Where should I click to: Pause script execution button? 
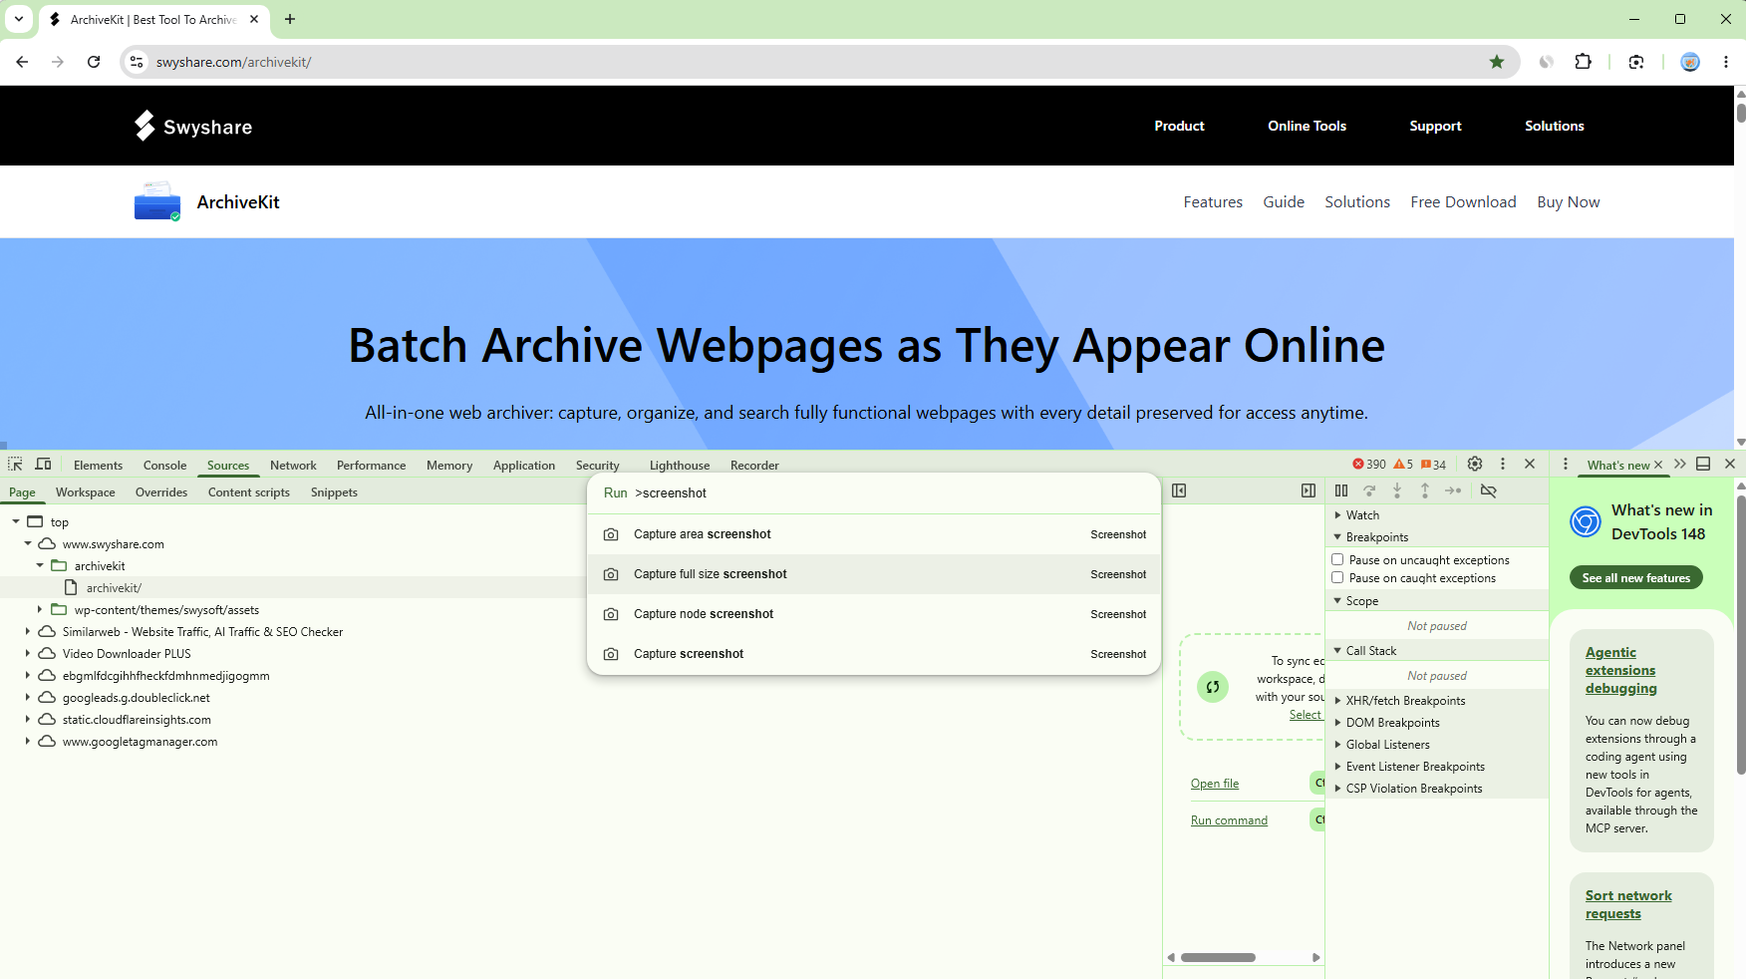(1341, 490)
